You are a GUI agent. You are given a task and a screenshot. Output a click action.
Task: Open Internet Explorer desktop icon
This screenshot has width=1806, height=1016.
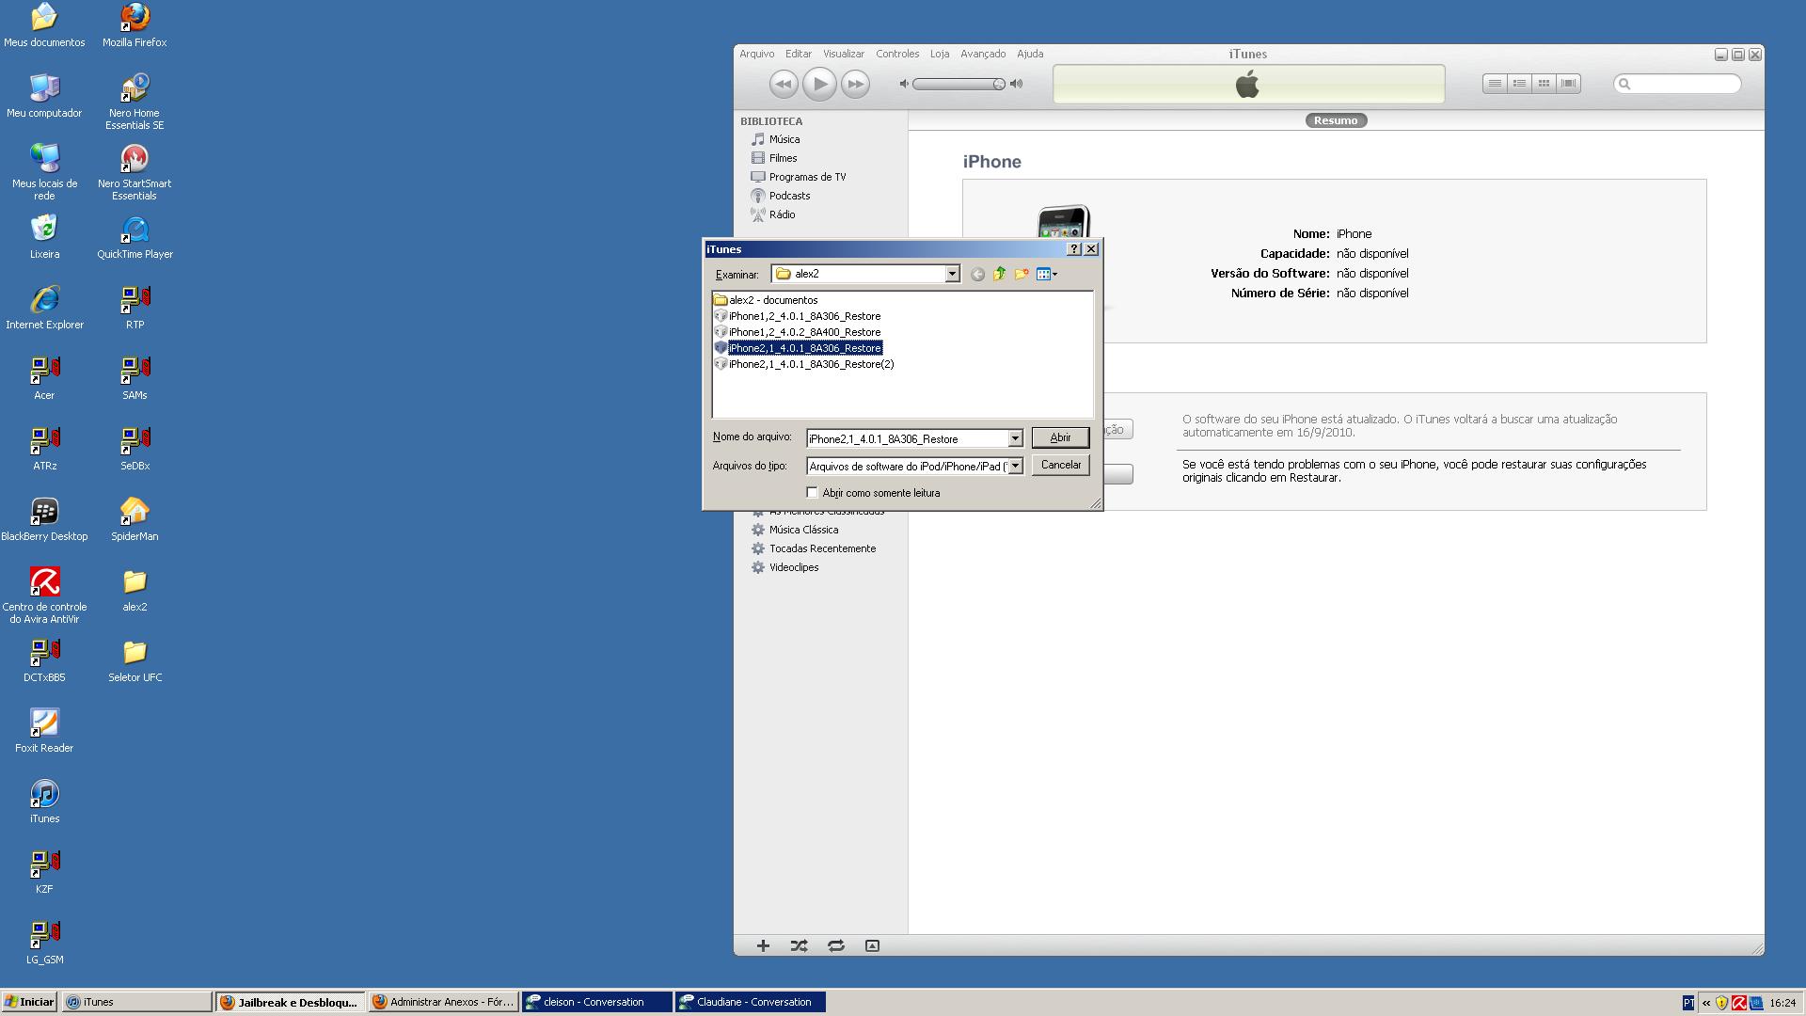point(44,308)
